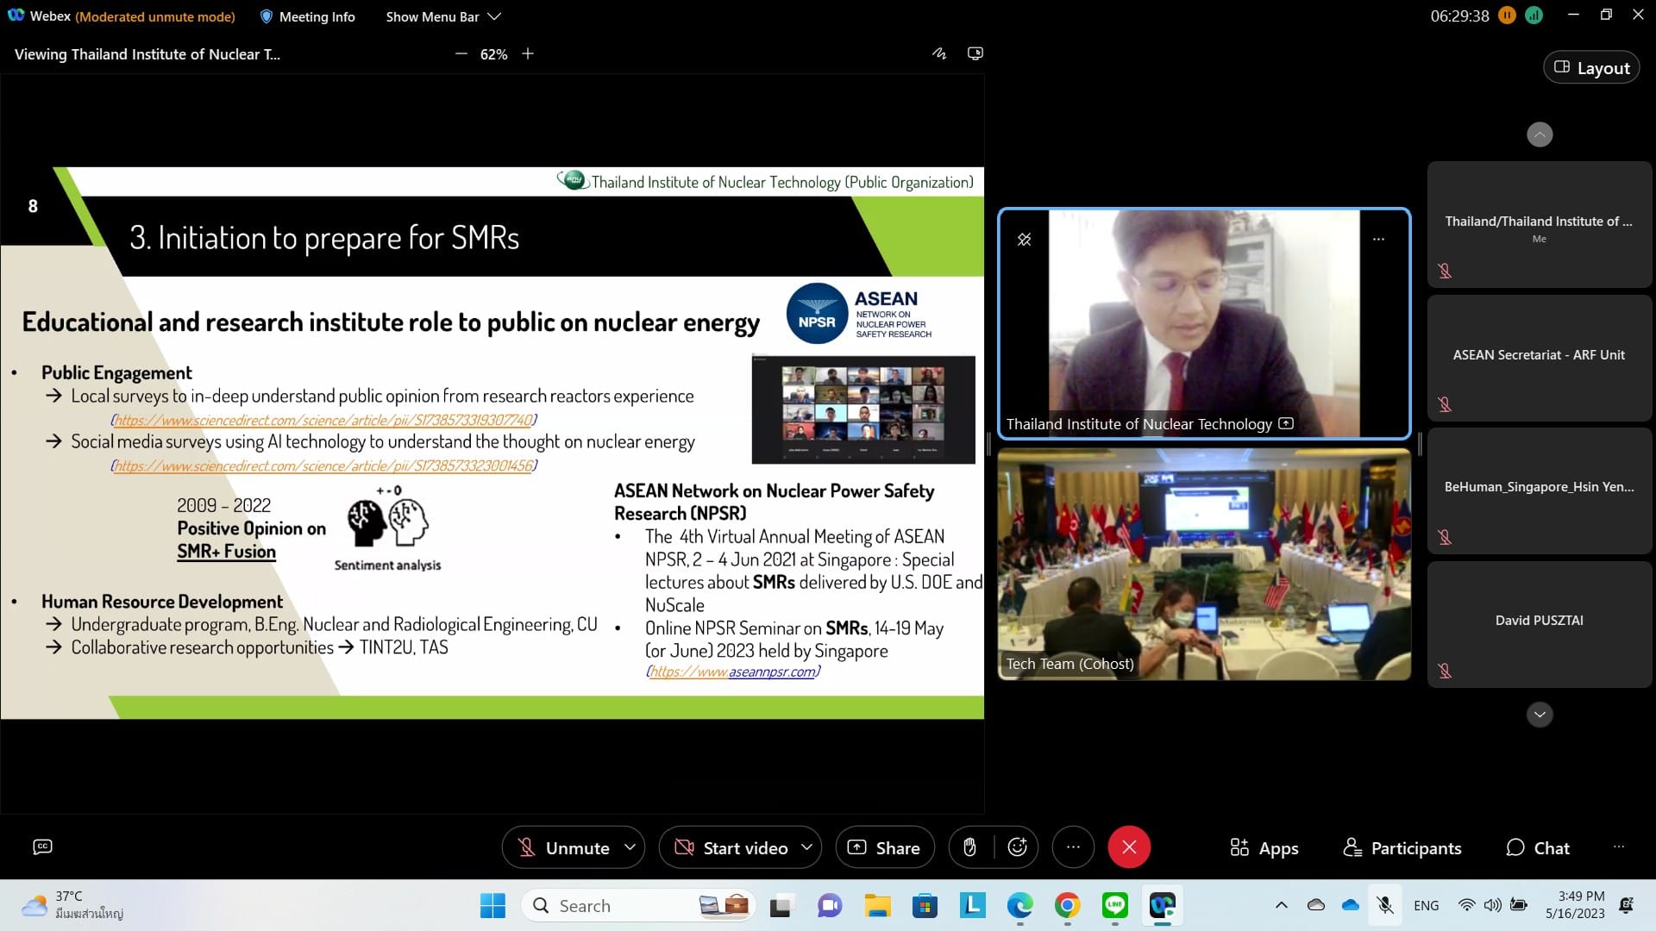Viewport: 1656px width, 931px height.
Task: Toggle Windows taskbar microphone mute icon
Action: click(1384, 905)
